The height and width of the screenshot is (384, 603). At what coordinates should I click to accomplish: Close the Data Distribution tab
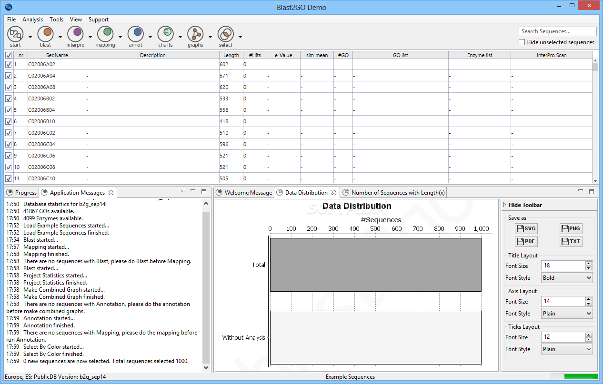pos(334,192)
